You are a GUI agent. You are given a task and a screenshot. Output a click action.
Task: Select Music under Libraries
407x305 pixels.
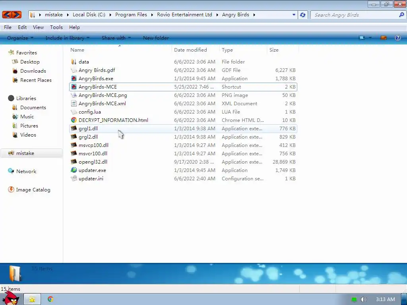[x=27, y=116]
